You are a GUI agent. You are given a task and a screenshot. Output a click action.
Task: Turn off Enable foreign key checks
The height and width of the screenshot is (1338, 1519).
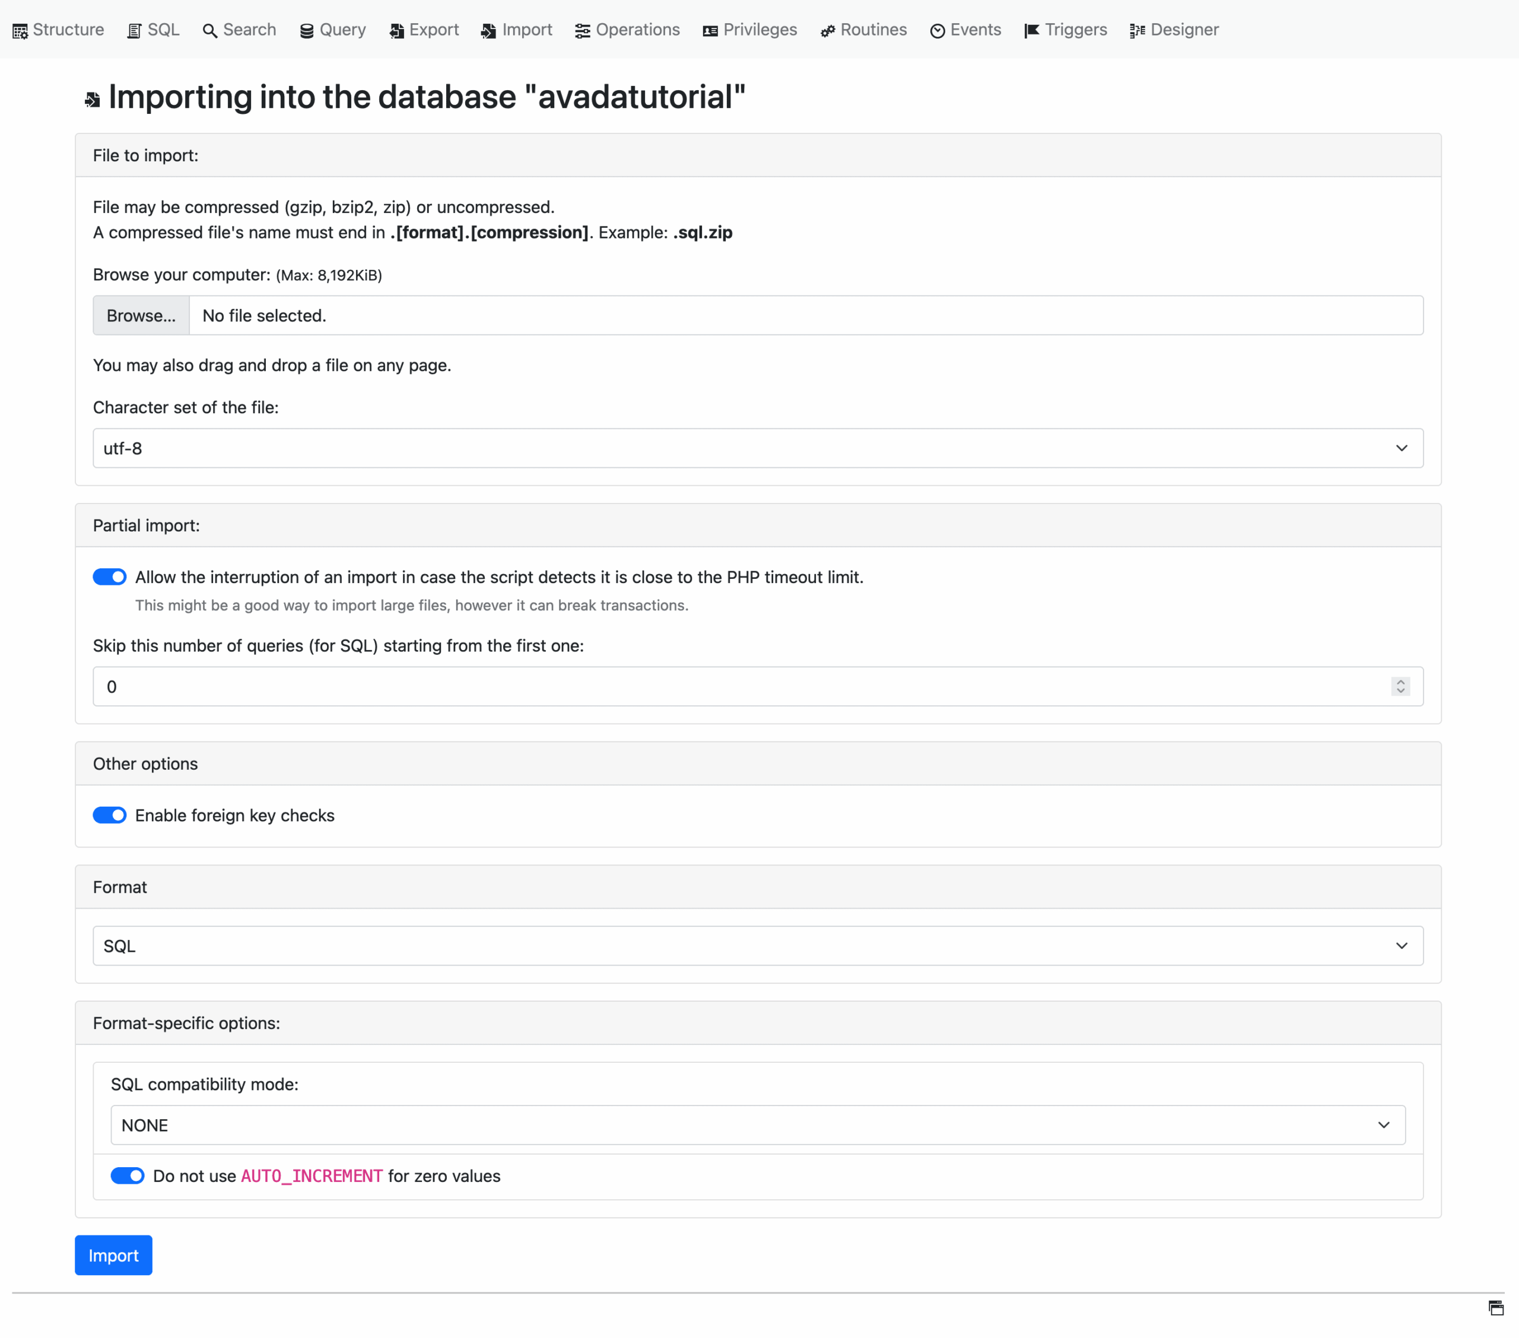(x=109, y=815)
